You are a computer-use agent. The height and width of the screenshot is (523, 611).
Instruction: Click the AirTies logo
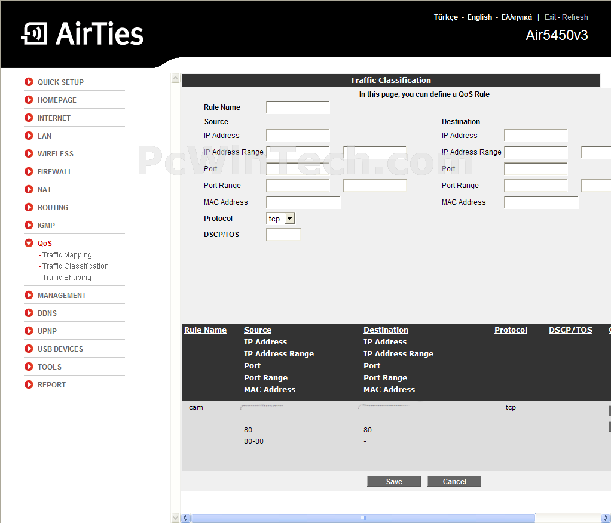(x=83, y=34)
